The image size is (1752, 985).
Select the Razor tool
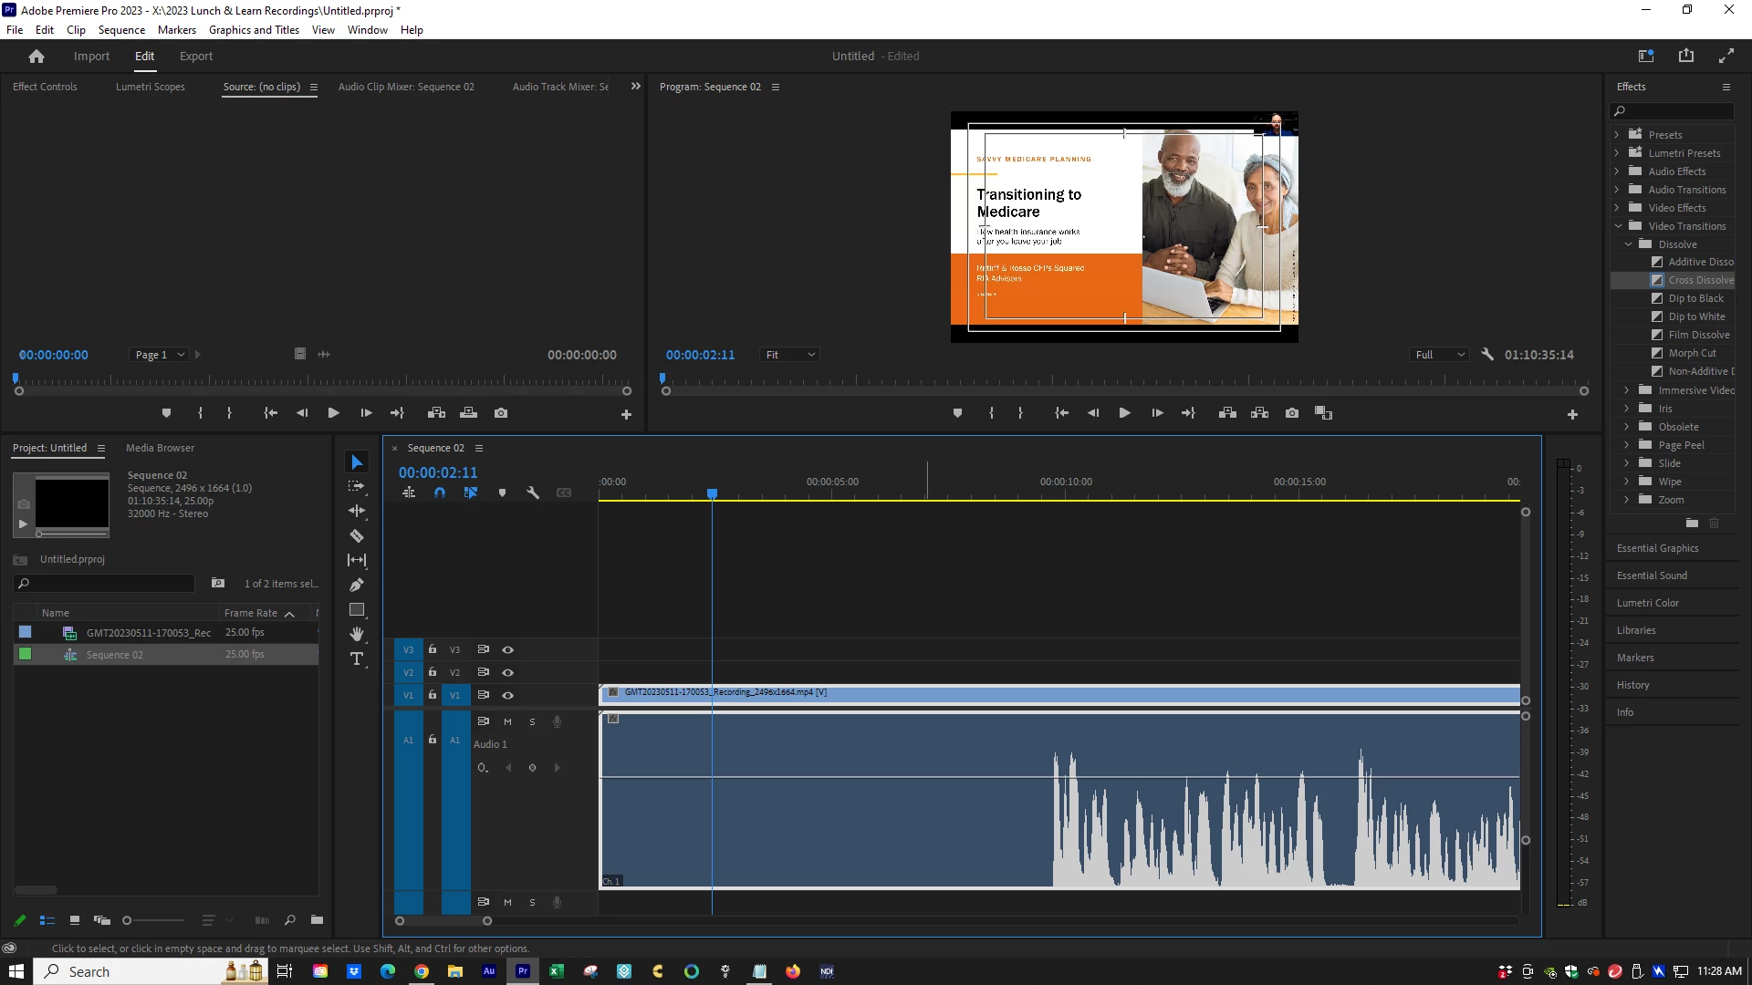(x=357, y=536)
